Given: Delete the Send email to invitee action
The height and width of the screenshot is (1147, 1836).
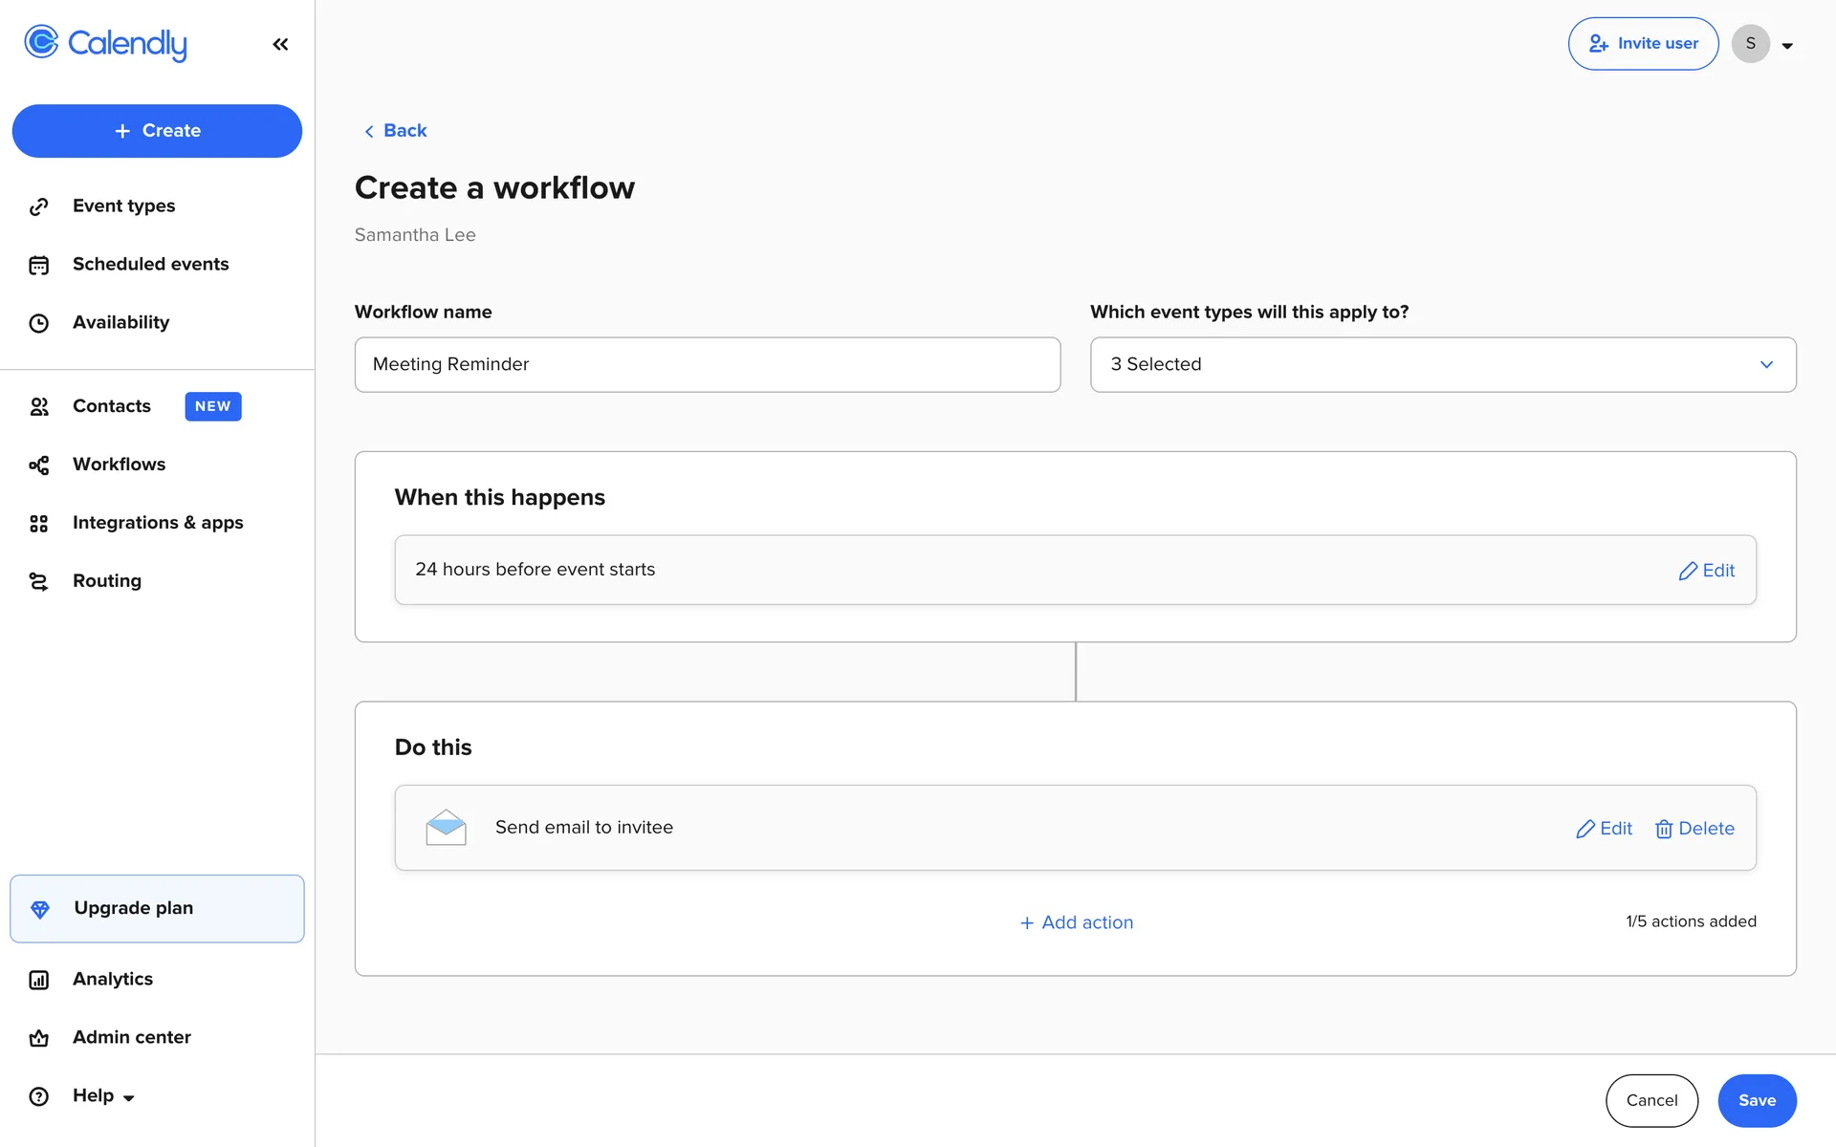Looking at the screenshot, I should 1694,829.
